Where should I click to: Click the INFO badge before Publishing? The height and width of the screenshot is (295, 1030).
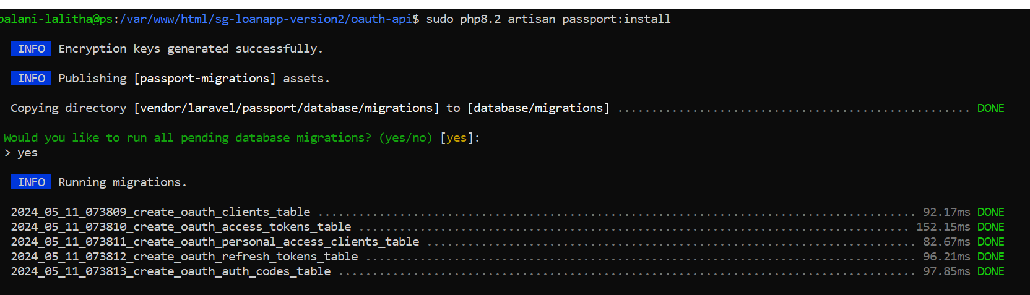(x=31, y=79)
